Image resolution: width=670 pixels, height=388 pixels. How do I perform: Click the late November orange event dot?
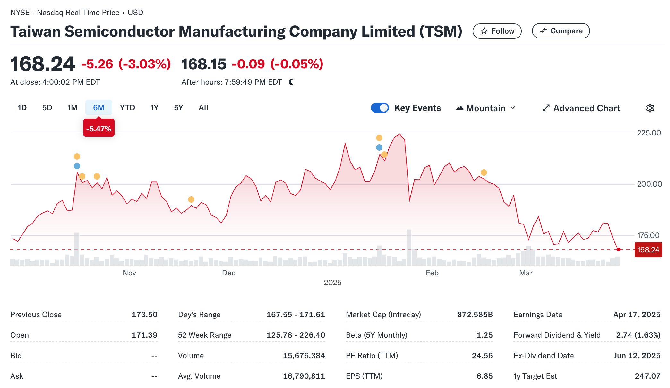[191, 199]
